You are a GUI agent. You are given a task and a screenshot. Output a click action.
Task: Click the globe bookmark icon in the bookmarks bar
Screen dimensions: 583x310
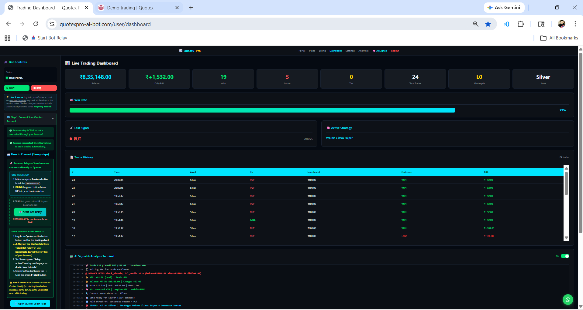click(25, 38)
